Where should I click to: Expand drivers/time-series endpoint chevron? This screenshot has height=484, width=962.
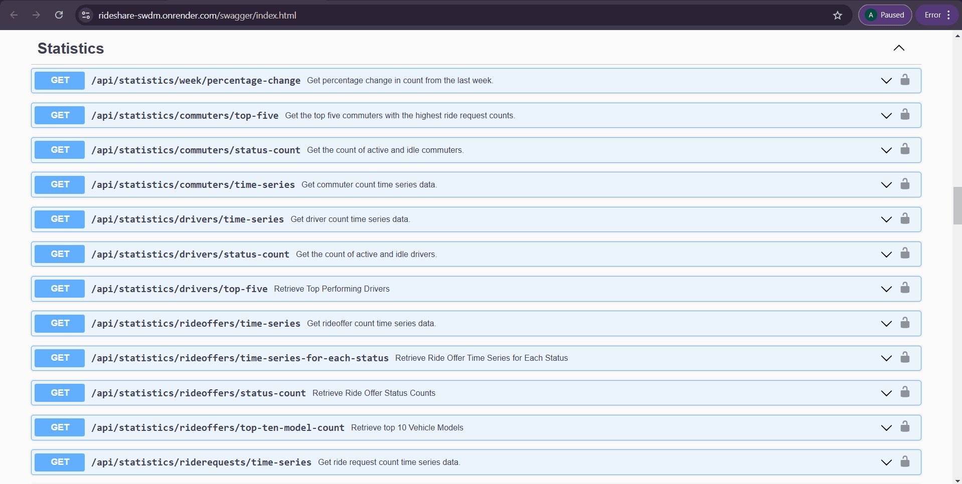point(886,219)
